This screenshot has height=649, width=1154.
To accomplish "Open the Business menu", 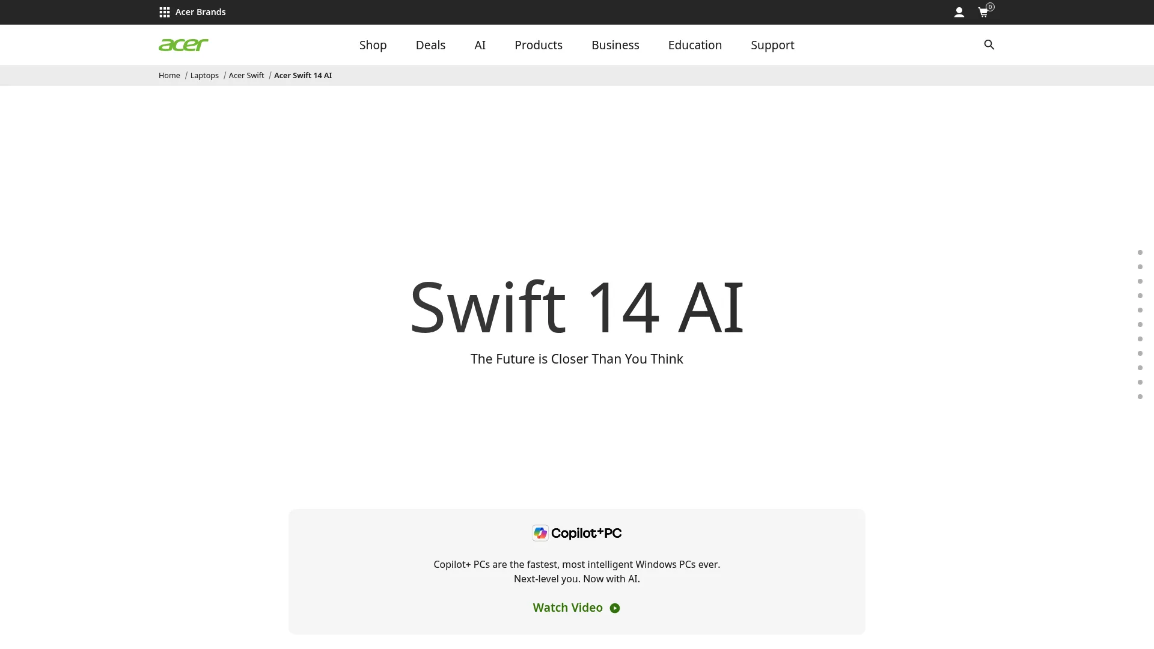I will (615, 45).
